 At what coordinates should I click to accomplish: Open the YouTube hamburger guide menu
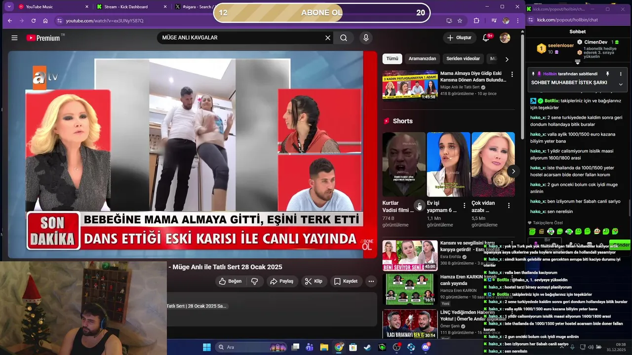pos(14,38)
